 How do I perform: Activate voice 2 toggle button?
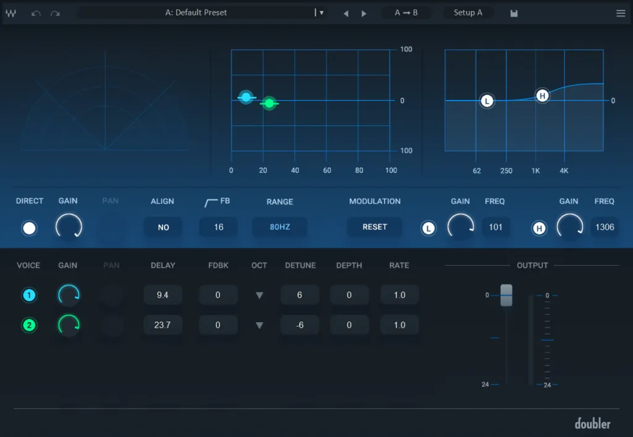(x=29, y=325)
